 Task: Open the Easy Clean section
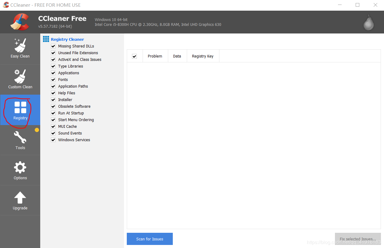point(20,49)
